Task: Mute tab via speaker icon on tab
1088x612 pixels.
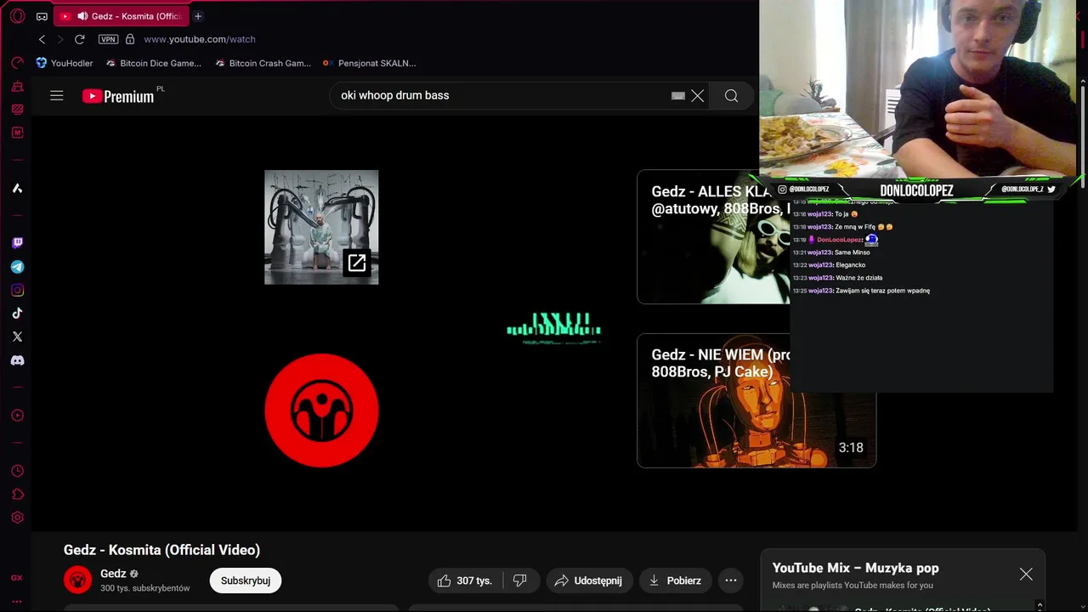Action: 82,16
